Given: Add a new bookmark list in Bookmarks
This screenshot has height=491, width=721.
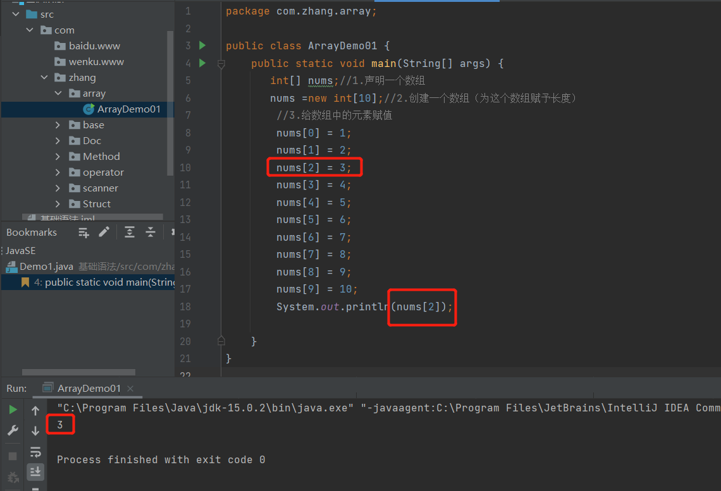Looking at the screenshot, I should (83, 233).
